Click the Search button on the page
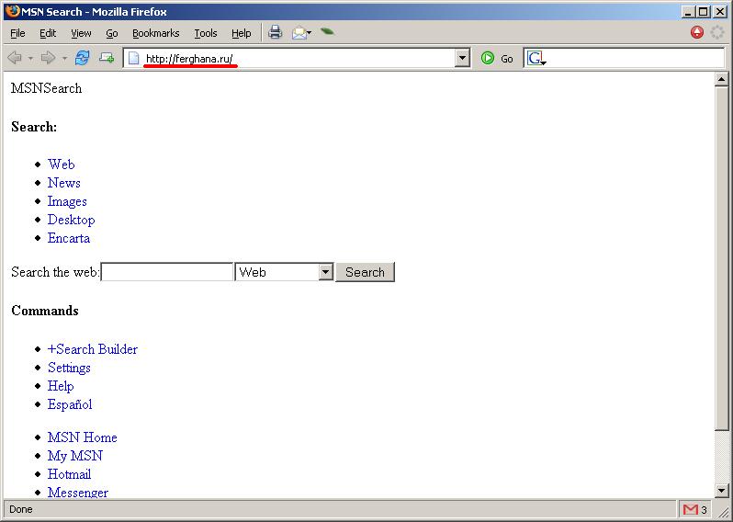Image resolution: width=733 pixels, height=522 pixels. click(365, 272)
